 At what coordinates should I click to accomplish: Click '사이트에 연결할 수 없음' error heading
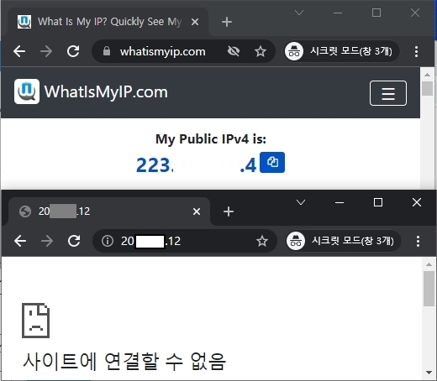[124, 361]
